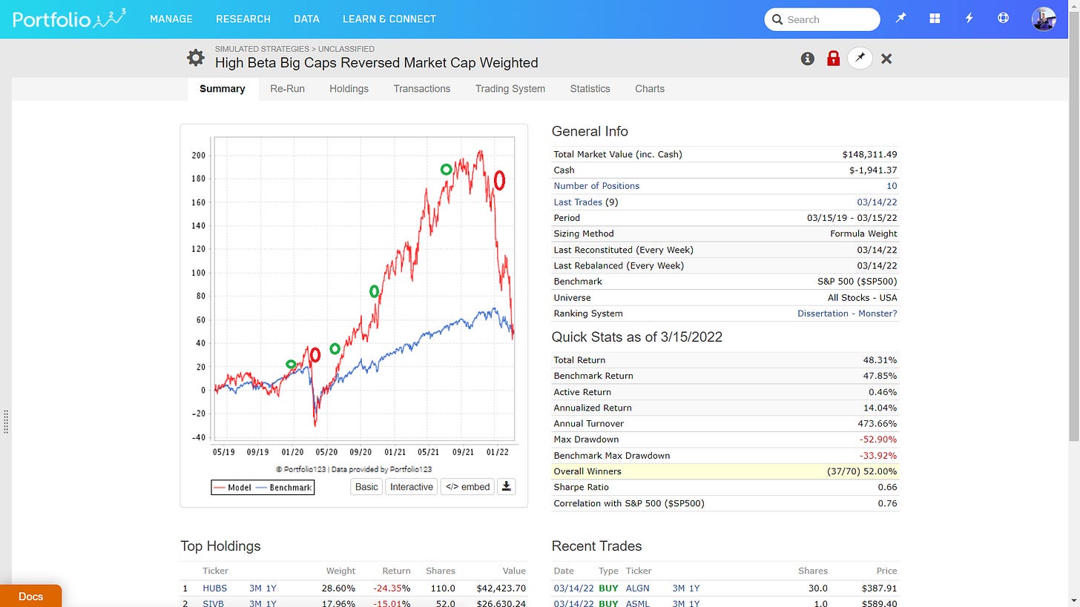Click the Total Market Value $148,311.49 amount
Image resolution: width=1080 pixels, height=607 pixels.
pyautogui.click(x=869, y=154)
